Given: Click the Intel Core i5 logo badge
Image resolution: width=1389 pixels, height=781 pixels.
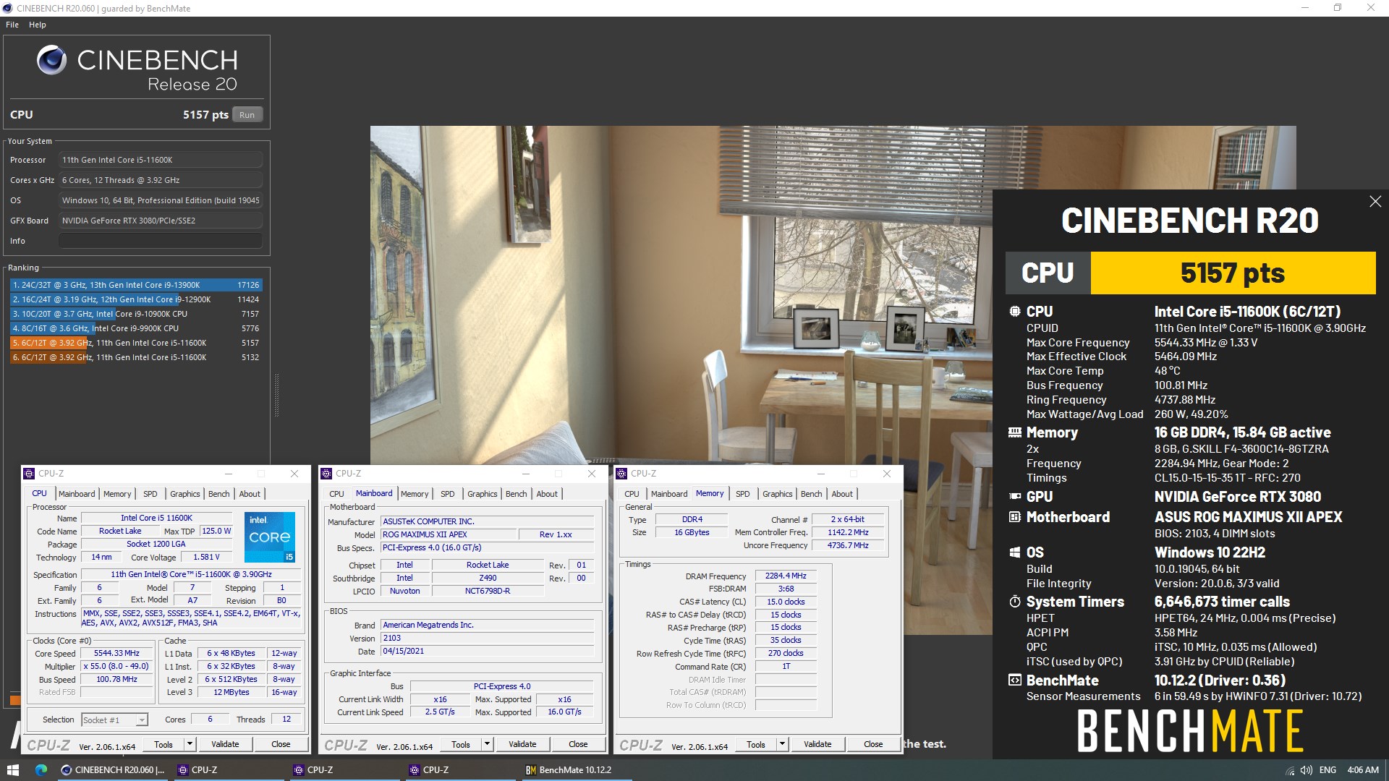Looking at the screenshot, I should point(269,537).
